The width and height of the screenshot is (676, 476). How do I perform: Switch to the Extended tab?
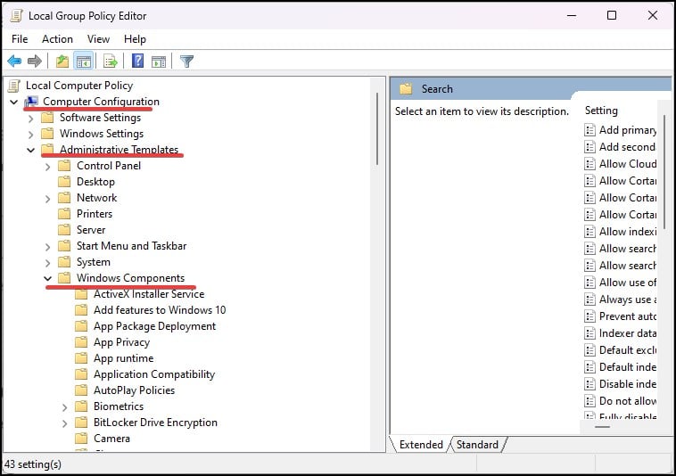point(421,445)
